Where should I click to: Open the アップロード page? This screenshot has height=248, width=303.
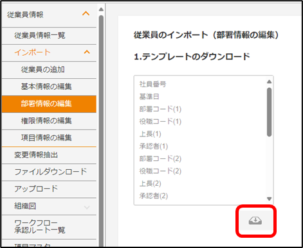49,189
